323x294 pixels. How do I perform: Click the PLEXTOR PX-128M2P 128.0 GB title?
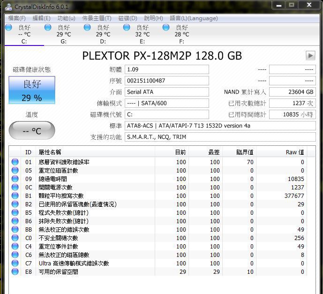point(162,56)
